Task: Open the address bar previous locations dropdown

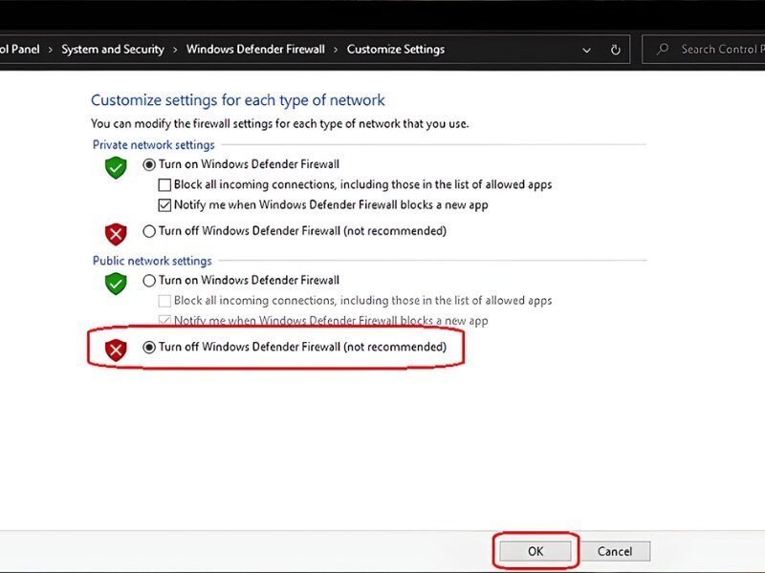Action: tap(586, 50)
